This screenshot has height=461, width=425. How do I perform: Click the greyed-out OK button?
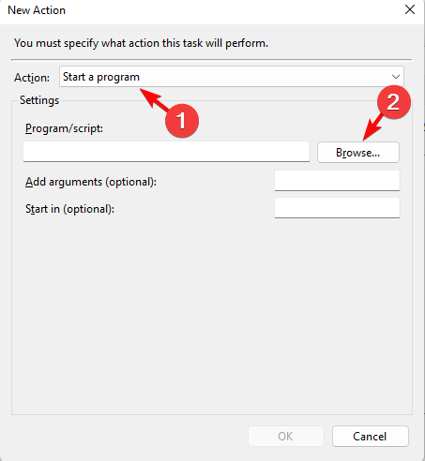[x=286, y=436]
